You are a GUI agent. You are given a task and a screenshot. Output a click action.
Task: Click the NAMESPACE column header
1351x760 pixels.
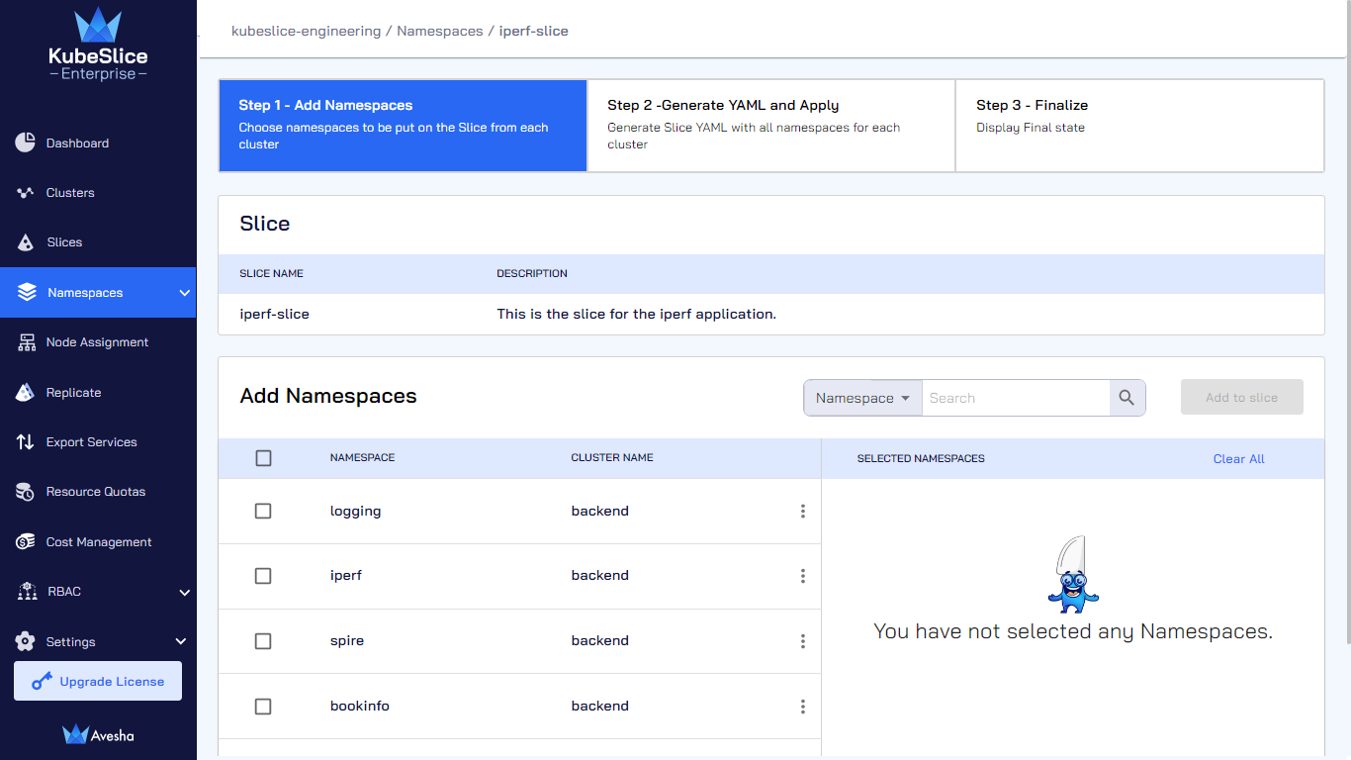pyautogui.click(x=363, y=458)
